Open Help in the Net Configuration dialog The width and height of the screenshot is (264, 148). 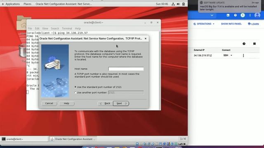(66, 103)
